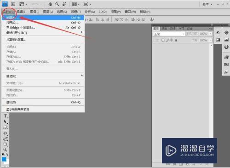230x168 pixels.
Task: Toggle lock all padlock icon
Action: click(176, 40)
